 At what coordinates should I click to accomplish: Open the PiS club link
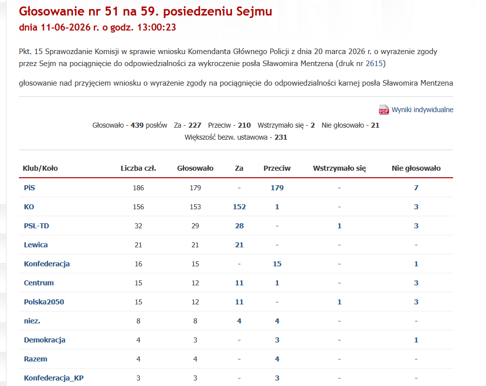pyautogui.click(x=29, y=188)
